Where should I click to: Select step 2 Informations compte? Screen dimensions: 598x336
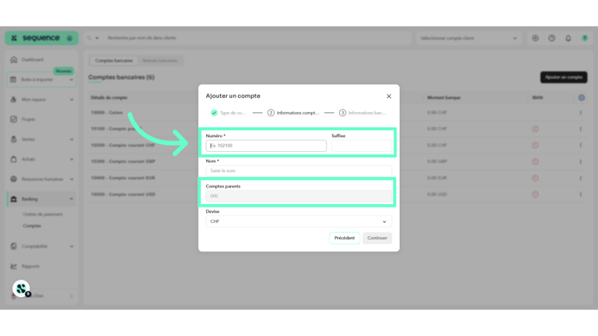[293, 113]
